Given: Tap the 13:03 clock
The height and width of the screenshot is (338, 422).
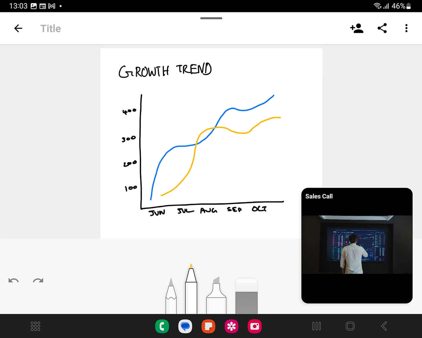Looking at the screenshot, I should [18, 6].
